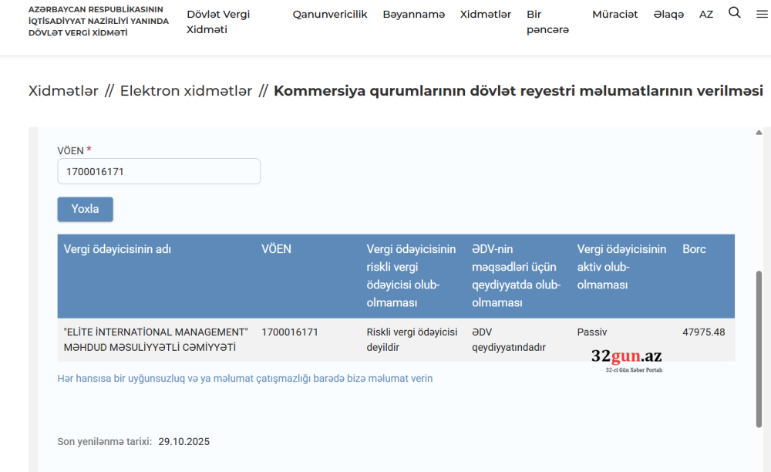Open the hamburger menu icon
771x472 pixels.
coord(762,14)
